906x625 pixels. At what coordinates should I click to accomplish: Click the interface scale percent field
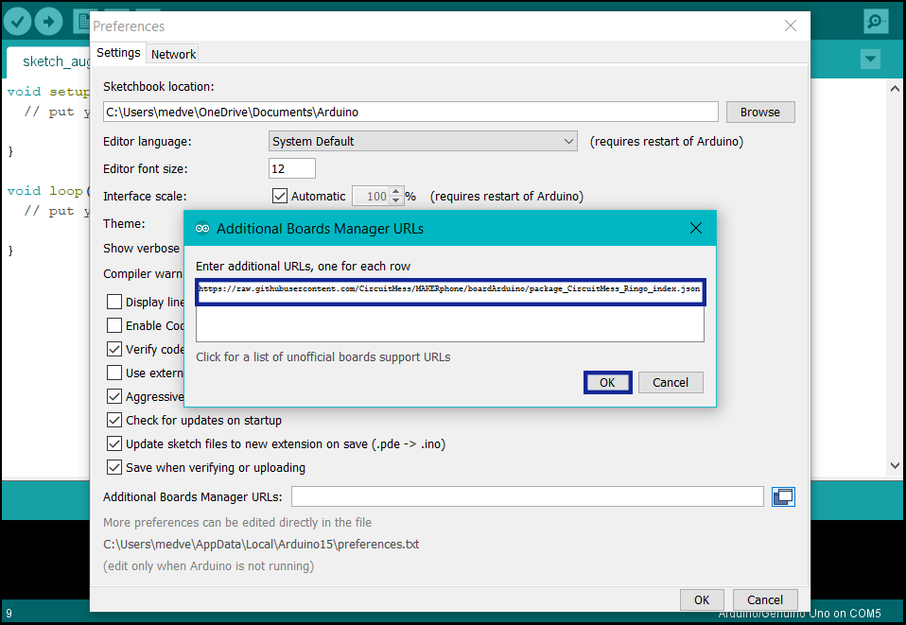(371, 197)
